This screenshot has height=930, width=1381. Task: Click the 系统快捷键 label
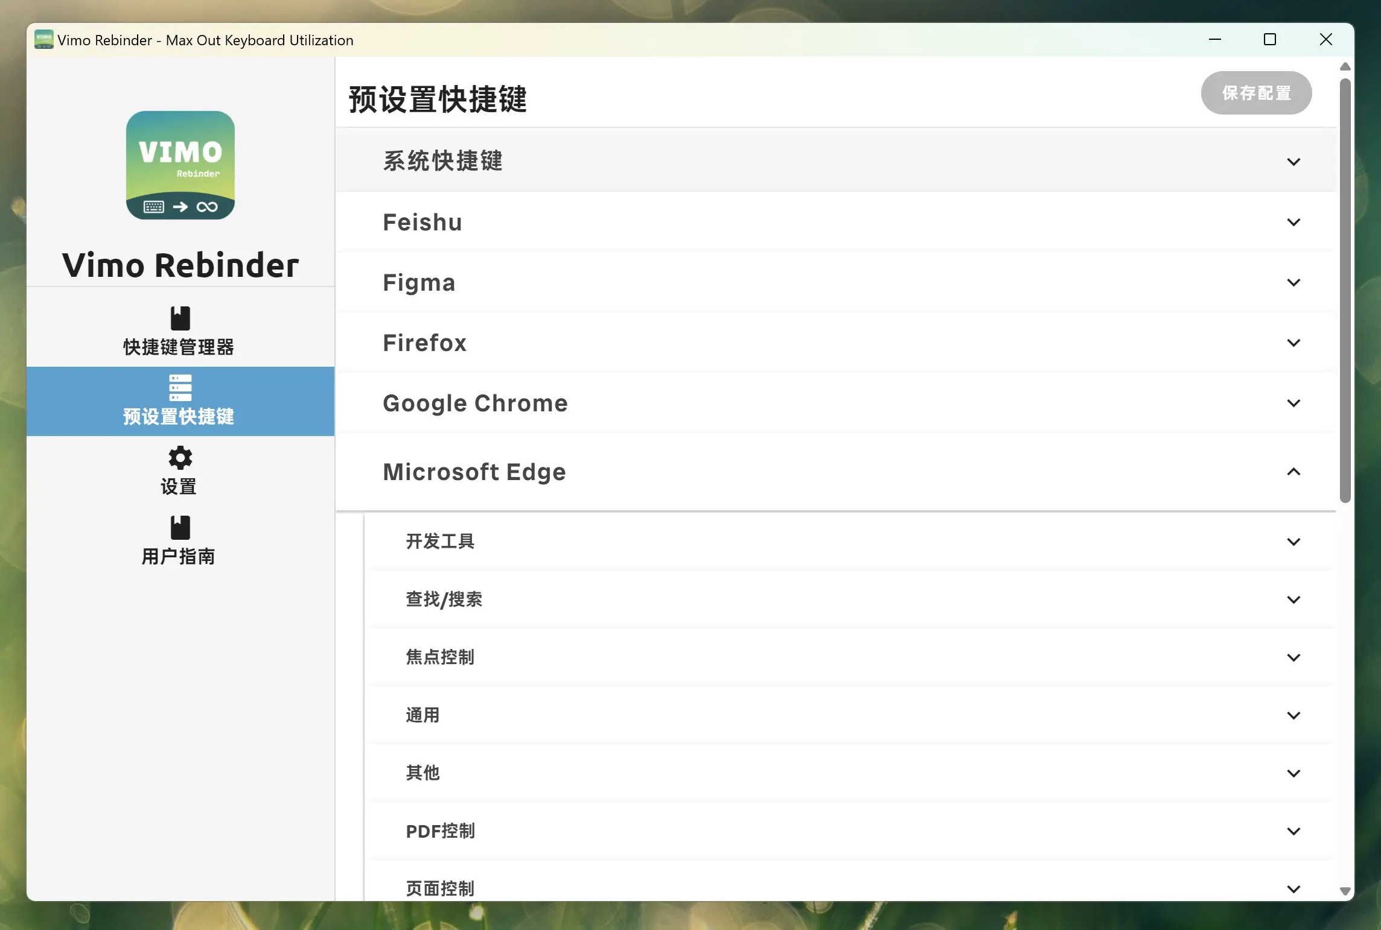[443, 161]
